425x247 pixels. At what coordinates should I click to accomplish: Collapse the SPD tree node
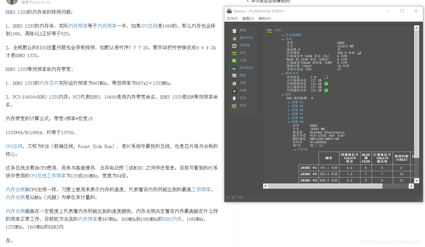(x=283, y=94)
